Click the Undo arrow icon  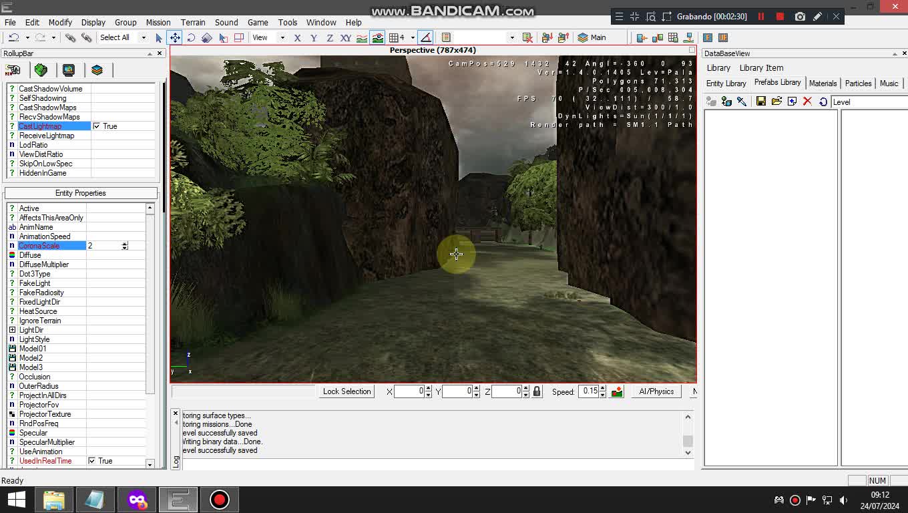13,37
